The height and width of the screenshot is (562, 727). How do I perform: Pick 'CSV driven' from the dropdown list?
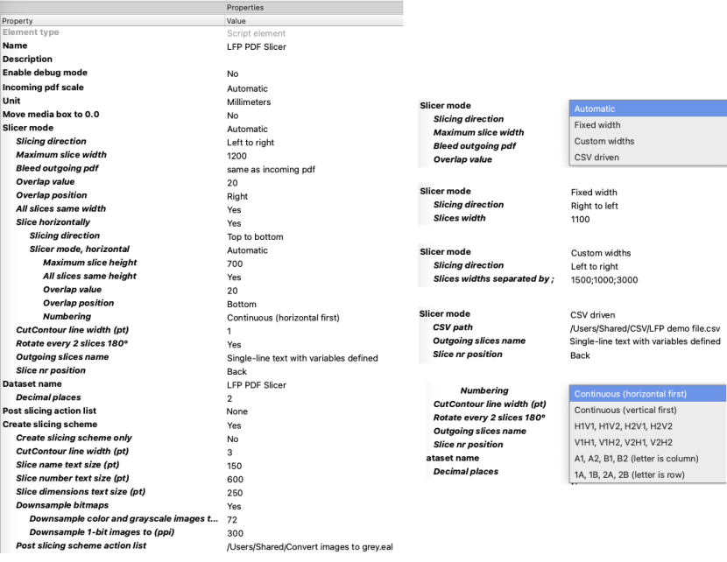click(597, 158)
